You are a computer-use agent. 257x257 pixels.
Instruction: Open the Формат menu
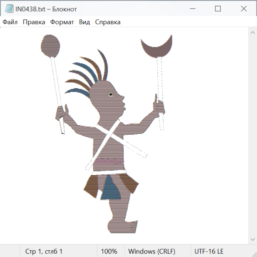click(62, 22)
